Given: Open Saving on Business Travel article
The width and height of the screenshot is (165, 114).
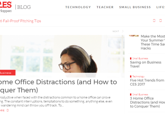Looking at the screenshot, I should point(146,64).
